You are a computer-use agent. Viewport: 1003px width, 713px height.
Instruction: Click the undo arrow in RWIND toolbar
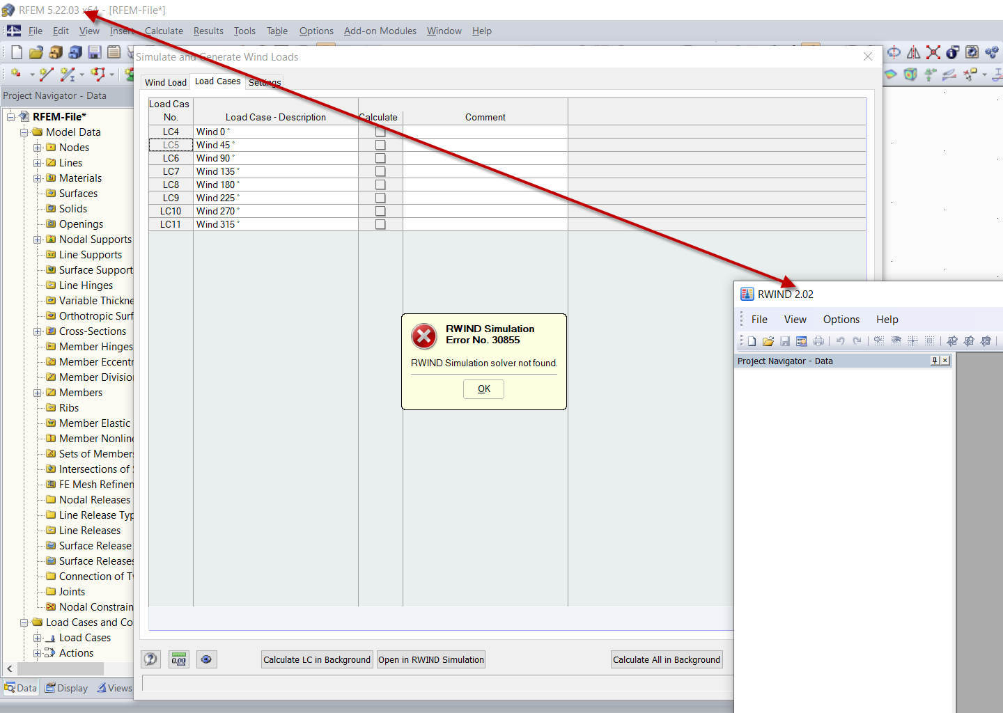point(840,341)
